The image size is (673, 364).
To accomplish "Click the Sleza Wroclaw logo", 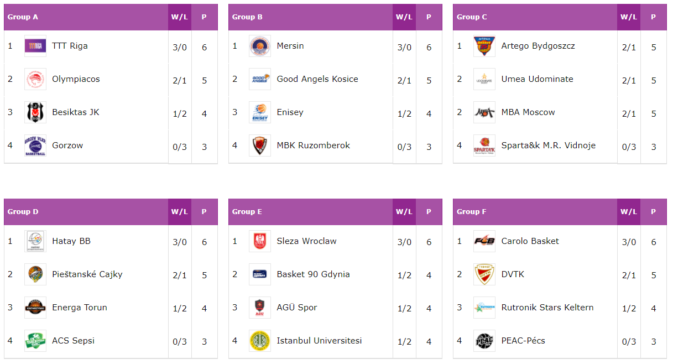I will [x=260, y=241].
